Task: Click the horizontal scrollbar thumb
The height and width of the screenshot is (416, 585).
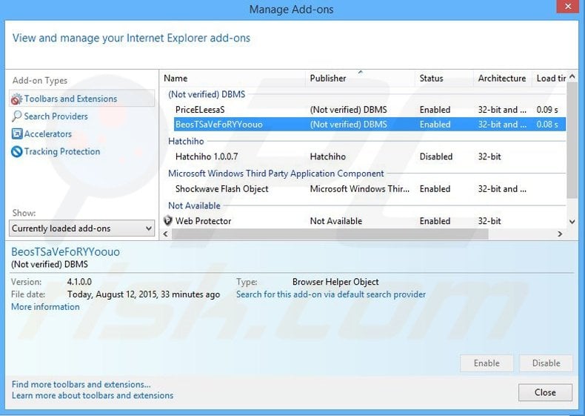Action: point(330,234)
